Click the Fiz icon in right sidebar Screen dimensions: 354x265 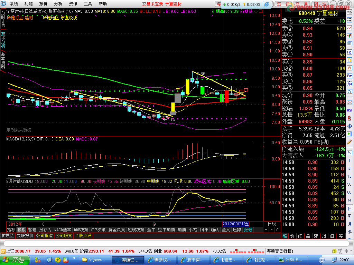pyautogui.click(x=350, y=76)
